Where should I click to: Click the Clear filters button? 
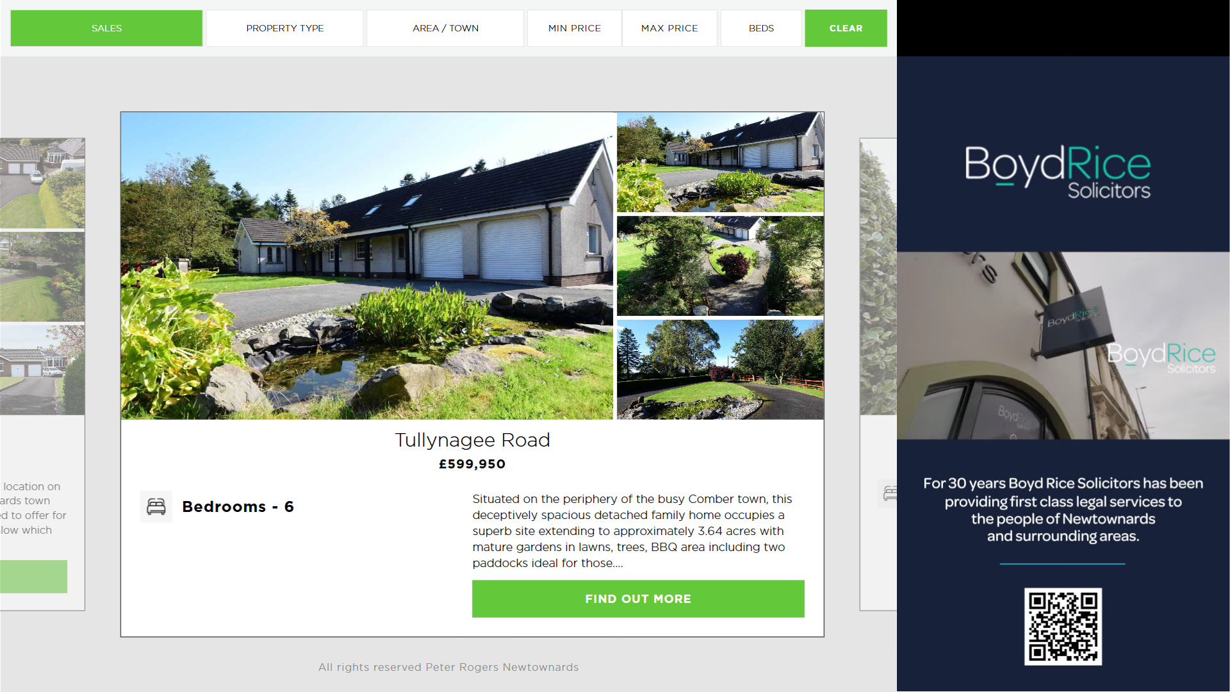[846, 28]
